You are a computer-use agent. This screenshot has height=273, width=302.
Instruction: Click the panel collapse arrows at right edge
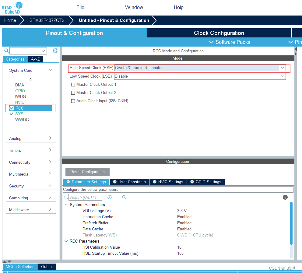tap(296, 51)
